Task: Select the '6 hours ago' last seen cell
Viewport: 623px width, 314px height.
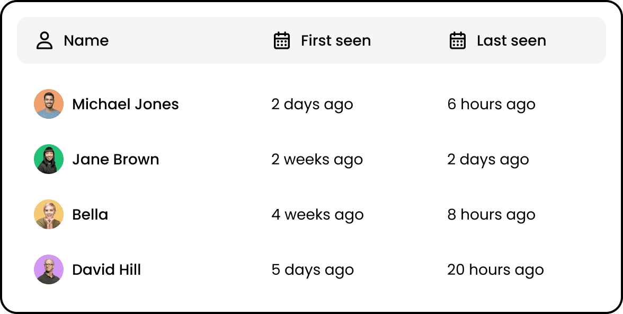Action: pyautogui.click(x=492, y=104)
